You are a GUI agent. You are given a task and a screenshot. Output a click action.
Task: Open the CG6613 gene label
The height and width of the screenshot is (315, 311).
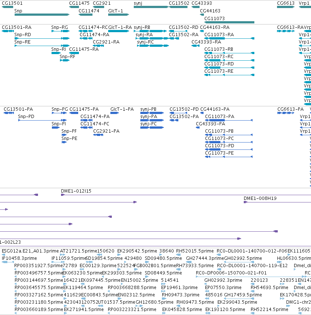286,3
